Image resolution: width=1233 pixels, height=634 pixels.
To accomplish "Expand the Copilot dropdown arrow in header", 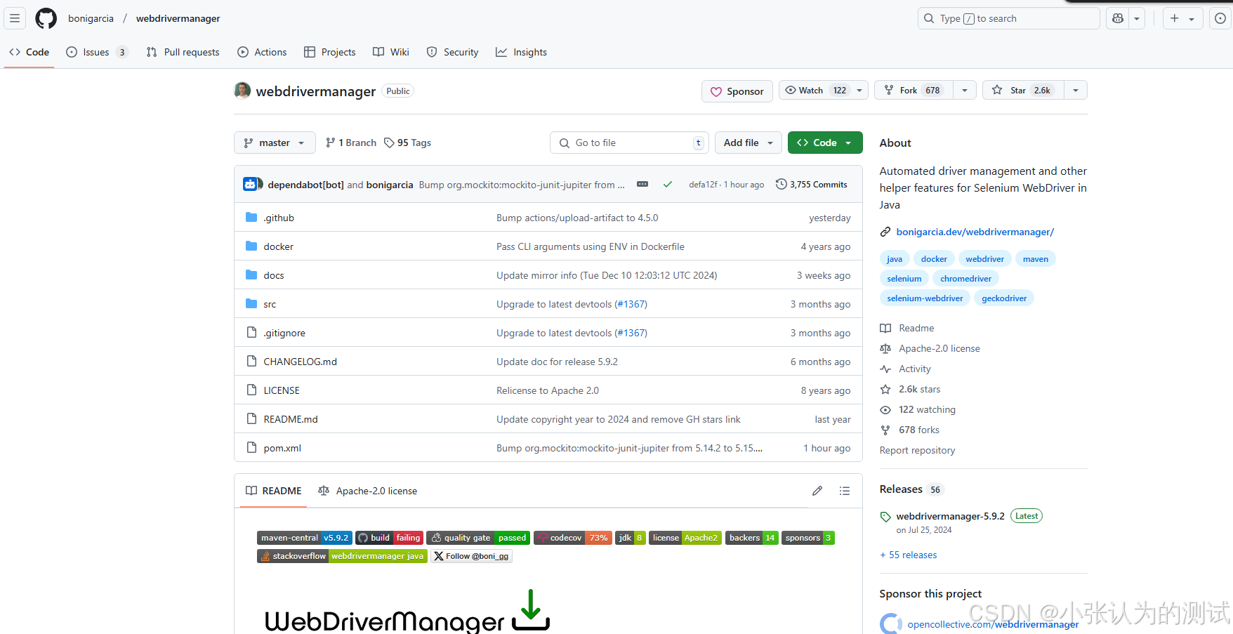I will (1137, 18).
